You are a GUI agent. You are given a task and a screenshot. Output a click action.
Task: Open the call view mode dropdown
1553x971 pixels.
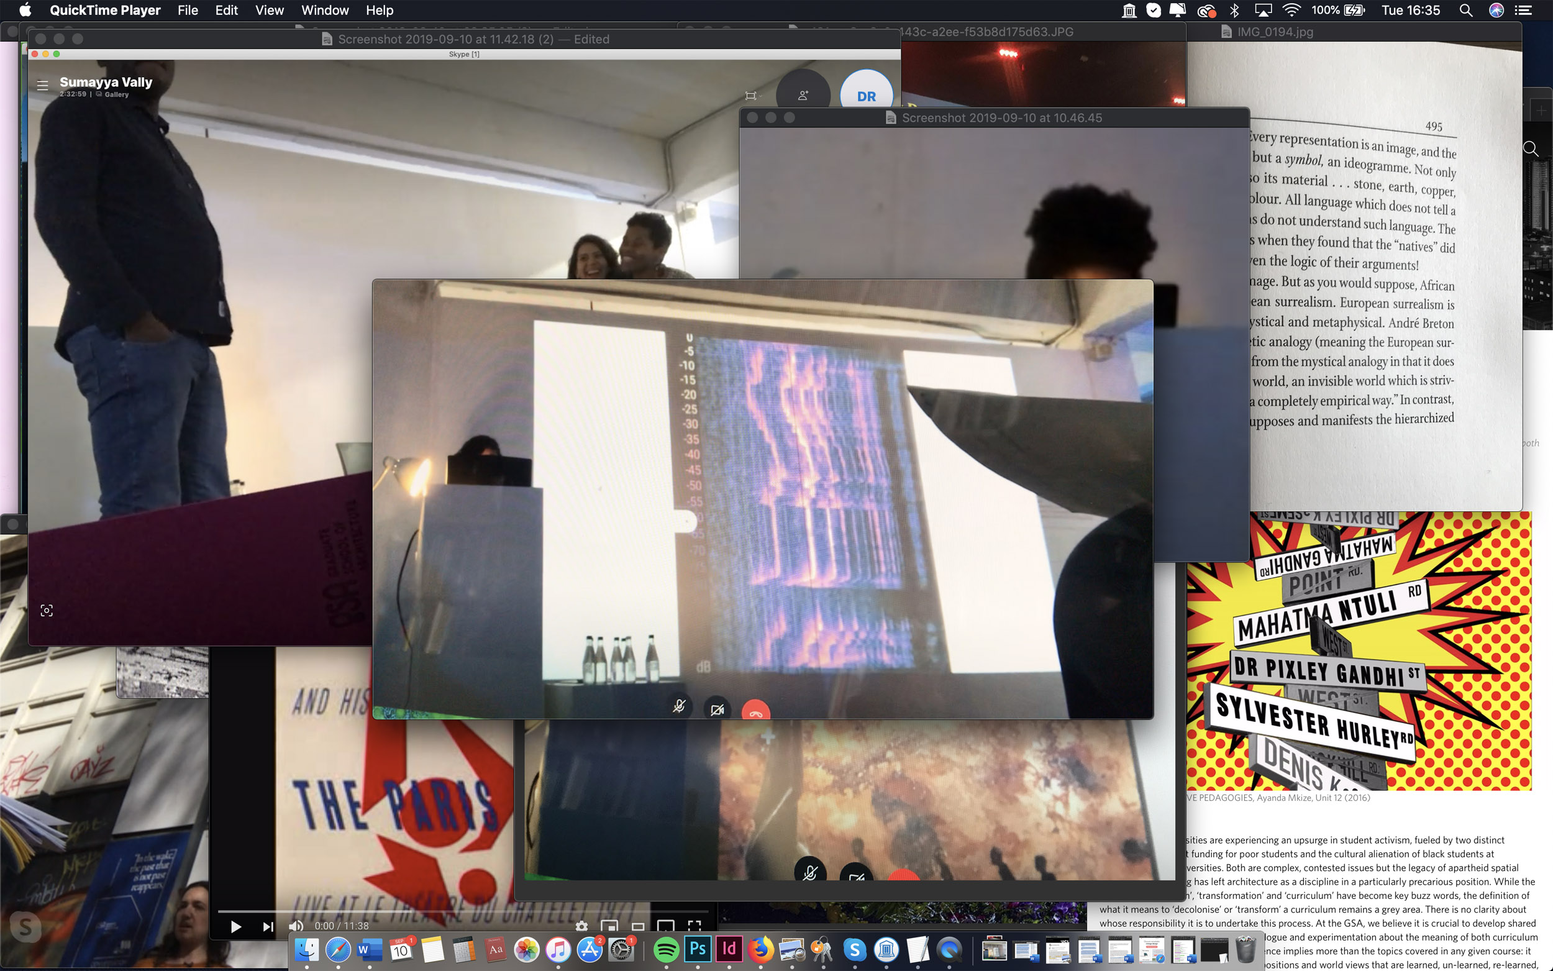[752, 96]
